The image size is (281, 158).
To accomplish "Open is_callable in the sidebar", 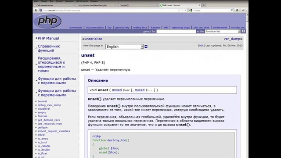I will 44,146.
